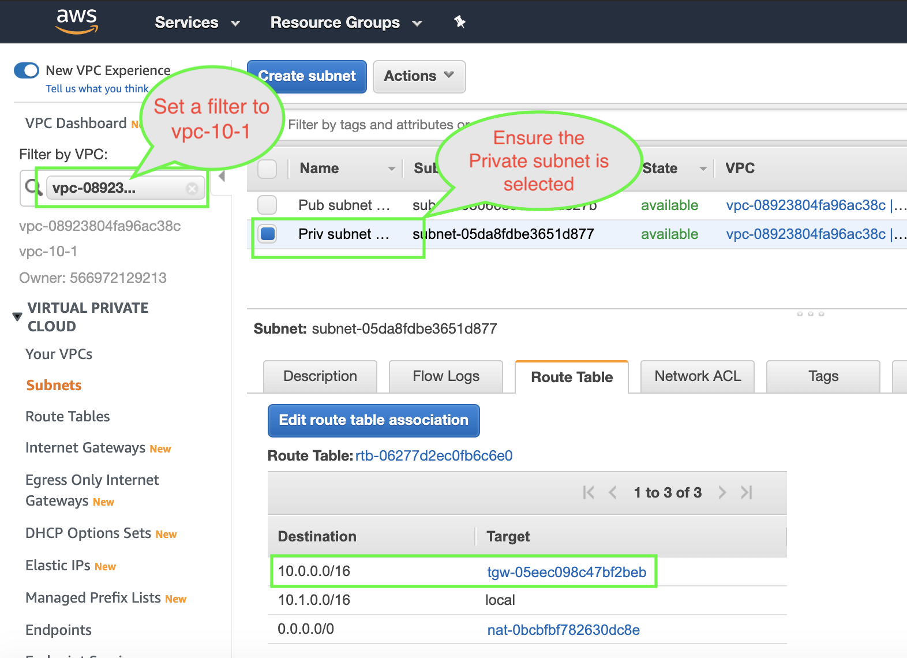907x658 pixels.
Task: Click the Priv subnet name cell
Action: click(344, 234)
